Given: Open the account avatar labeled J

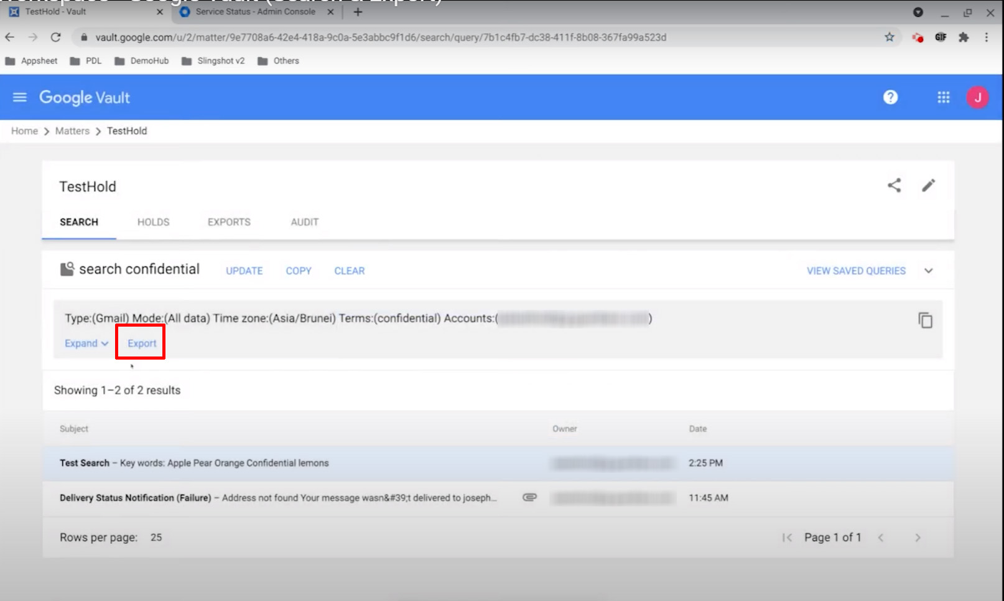Looking at the screenshot, I should [x=977, y=97].
